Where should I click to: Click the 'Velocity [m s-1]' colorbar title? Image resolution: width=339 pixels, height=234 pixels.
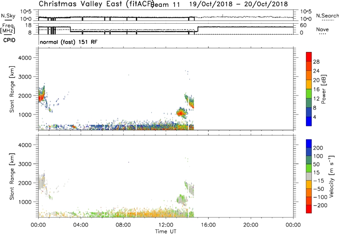pos(331,176)
